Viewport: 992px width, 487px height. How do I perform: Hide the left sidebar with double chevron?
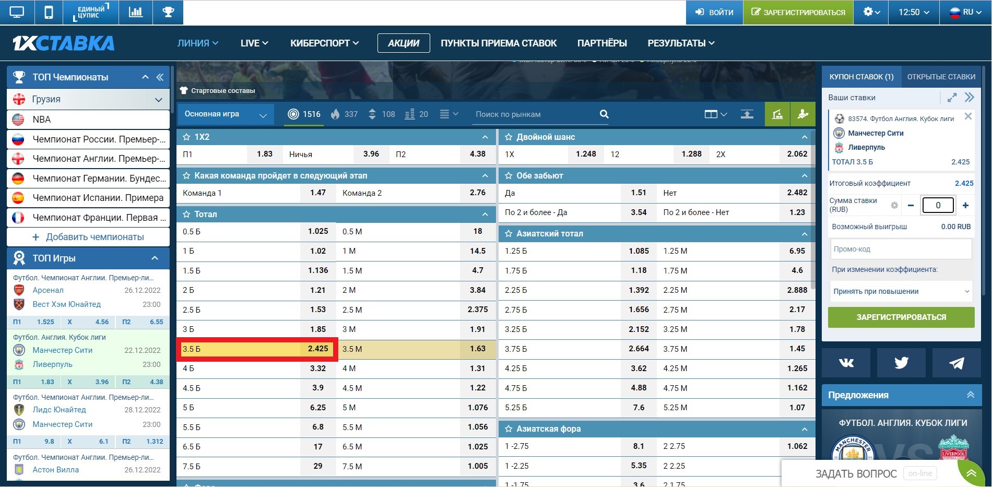160,77
